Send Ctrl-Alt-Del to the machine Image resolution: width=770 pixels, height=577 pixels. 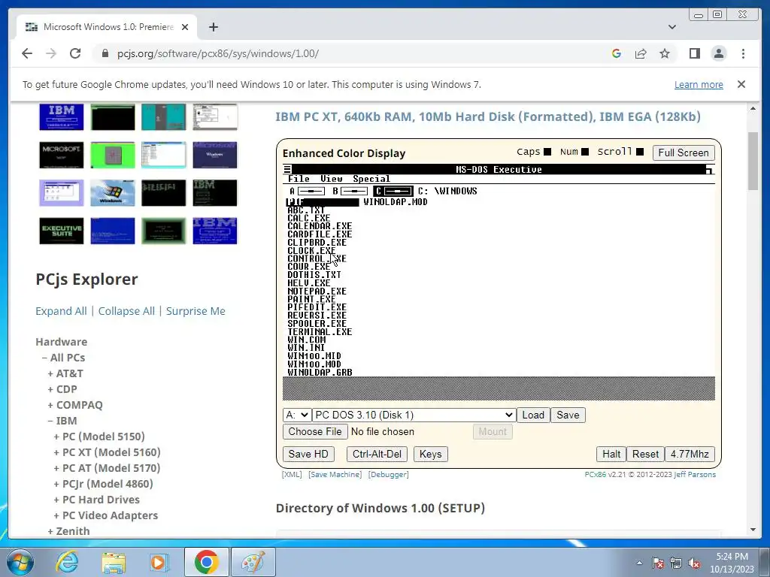click(x=377, y=455)
